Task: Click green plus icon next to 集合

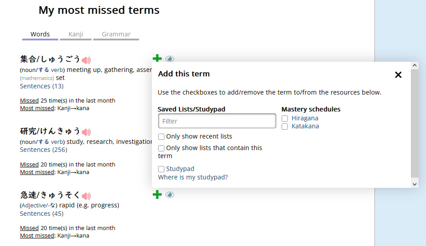Action: (x=157, y=58)
